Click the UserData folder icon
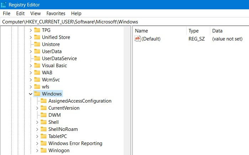The image size is (249, 155). coord(37,51)
